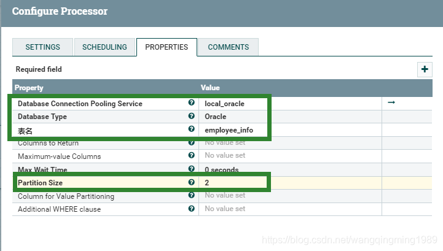
Task: Show help for Database Connection Pooling Service
Action: pos(191,102)
